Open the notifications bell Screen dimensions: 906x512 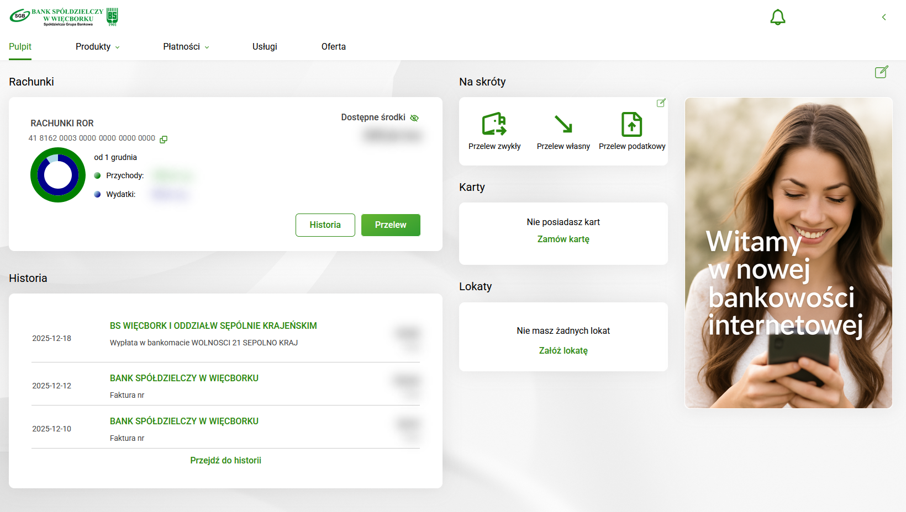point(777,17)
